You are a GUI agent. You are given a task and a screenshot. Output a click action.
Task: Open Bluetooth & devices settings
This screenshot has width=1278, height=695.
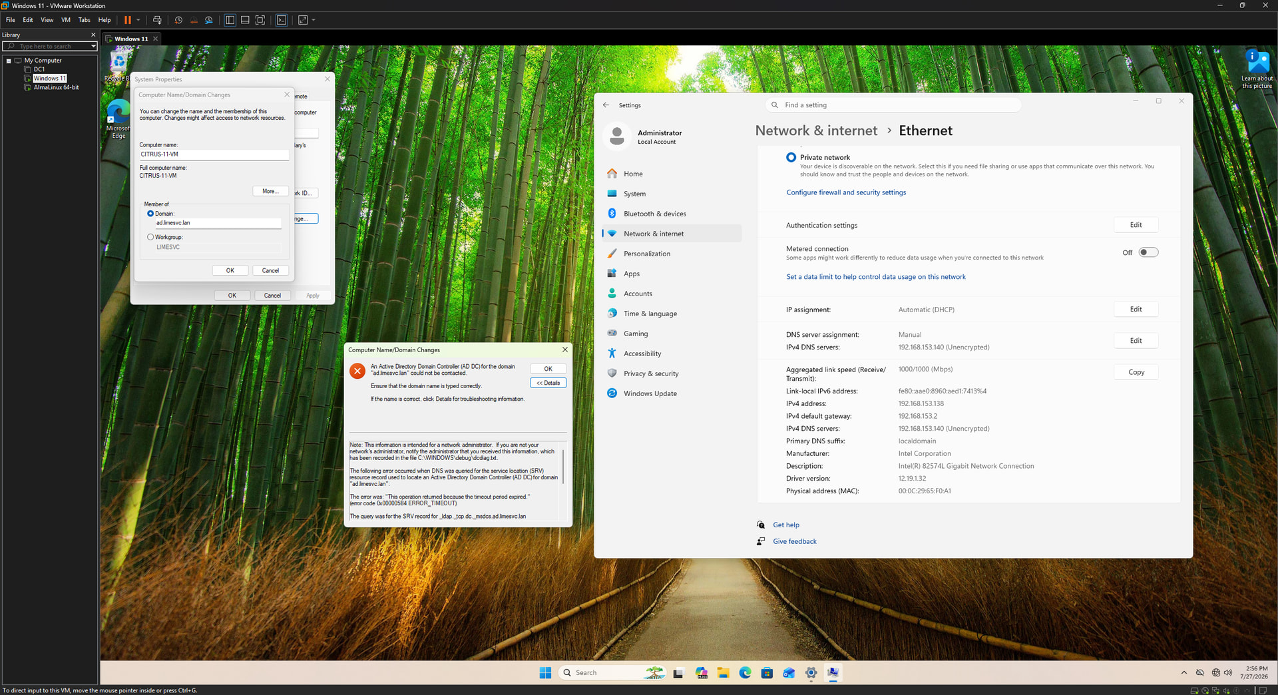pyautogui.click(x=672, y=214)
